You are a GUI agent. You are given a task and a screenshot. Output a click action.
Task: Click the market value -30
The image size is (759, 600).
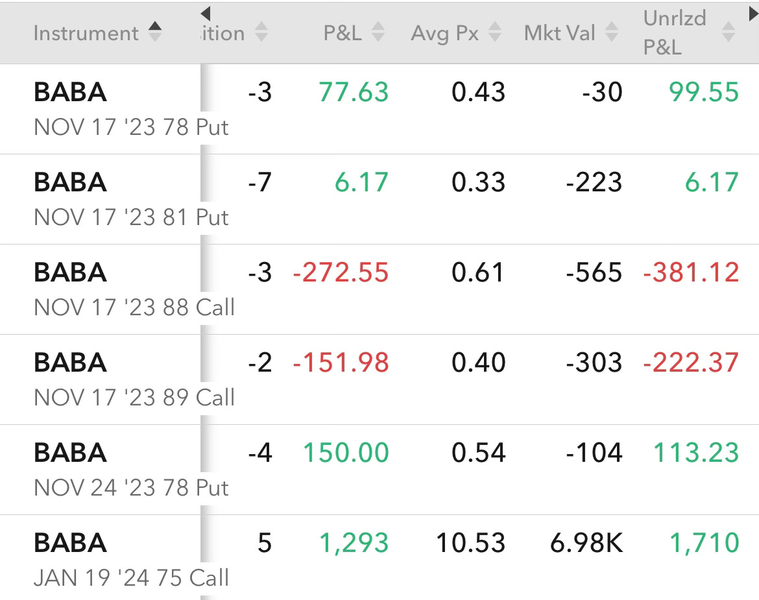click(602, 92)
